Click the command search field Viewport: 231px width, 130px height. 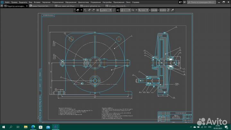pos(201,2)
